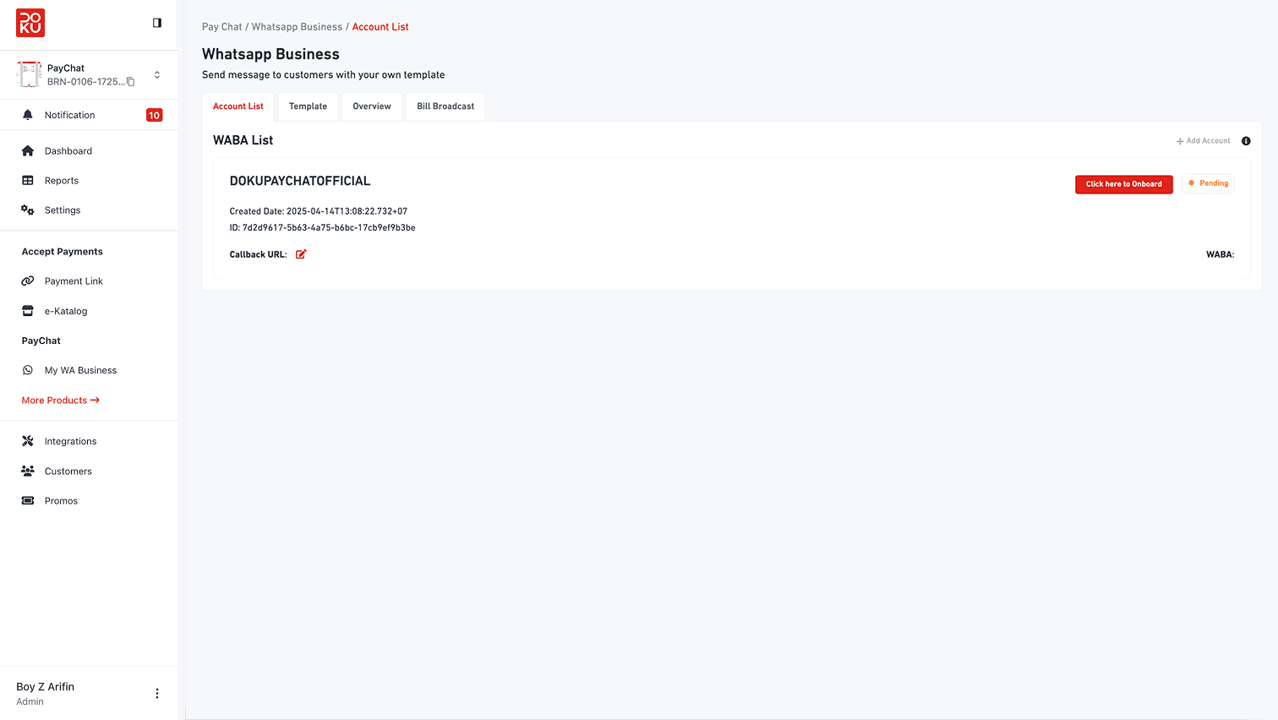1278x720 pixels.
Task: View Customers page
Action: coord(68,472)
